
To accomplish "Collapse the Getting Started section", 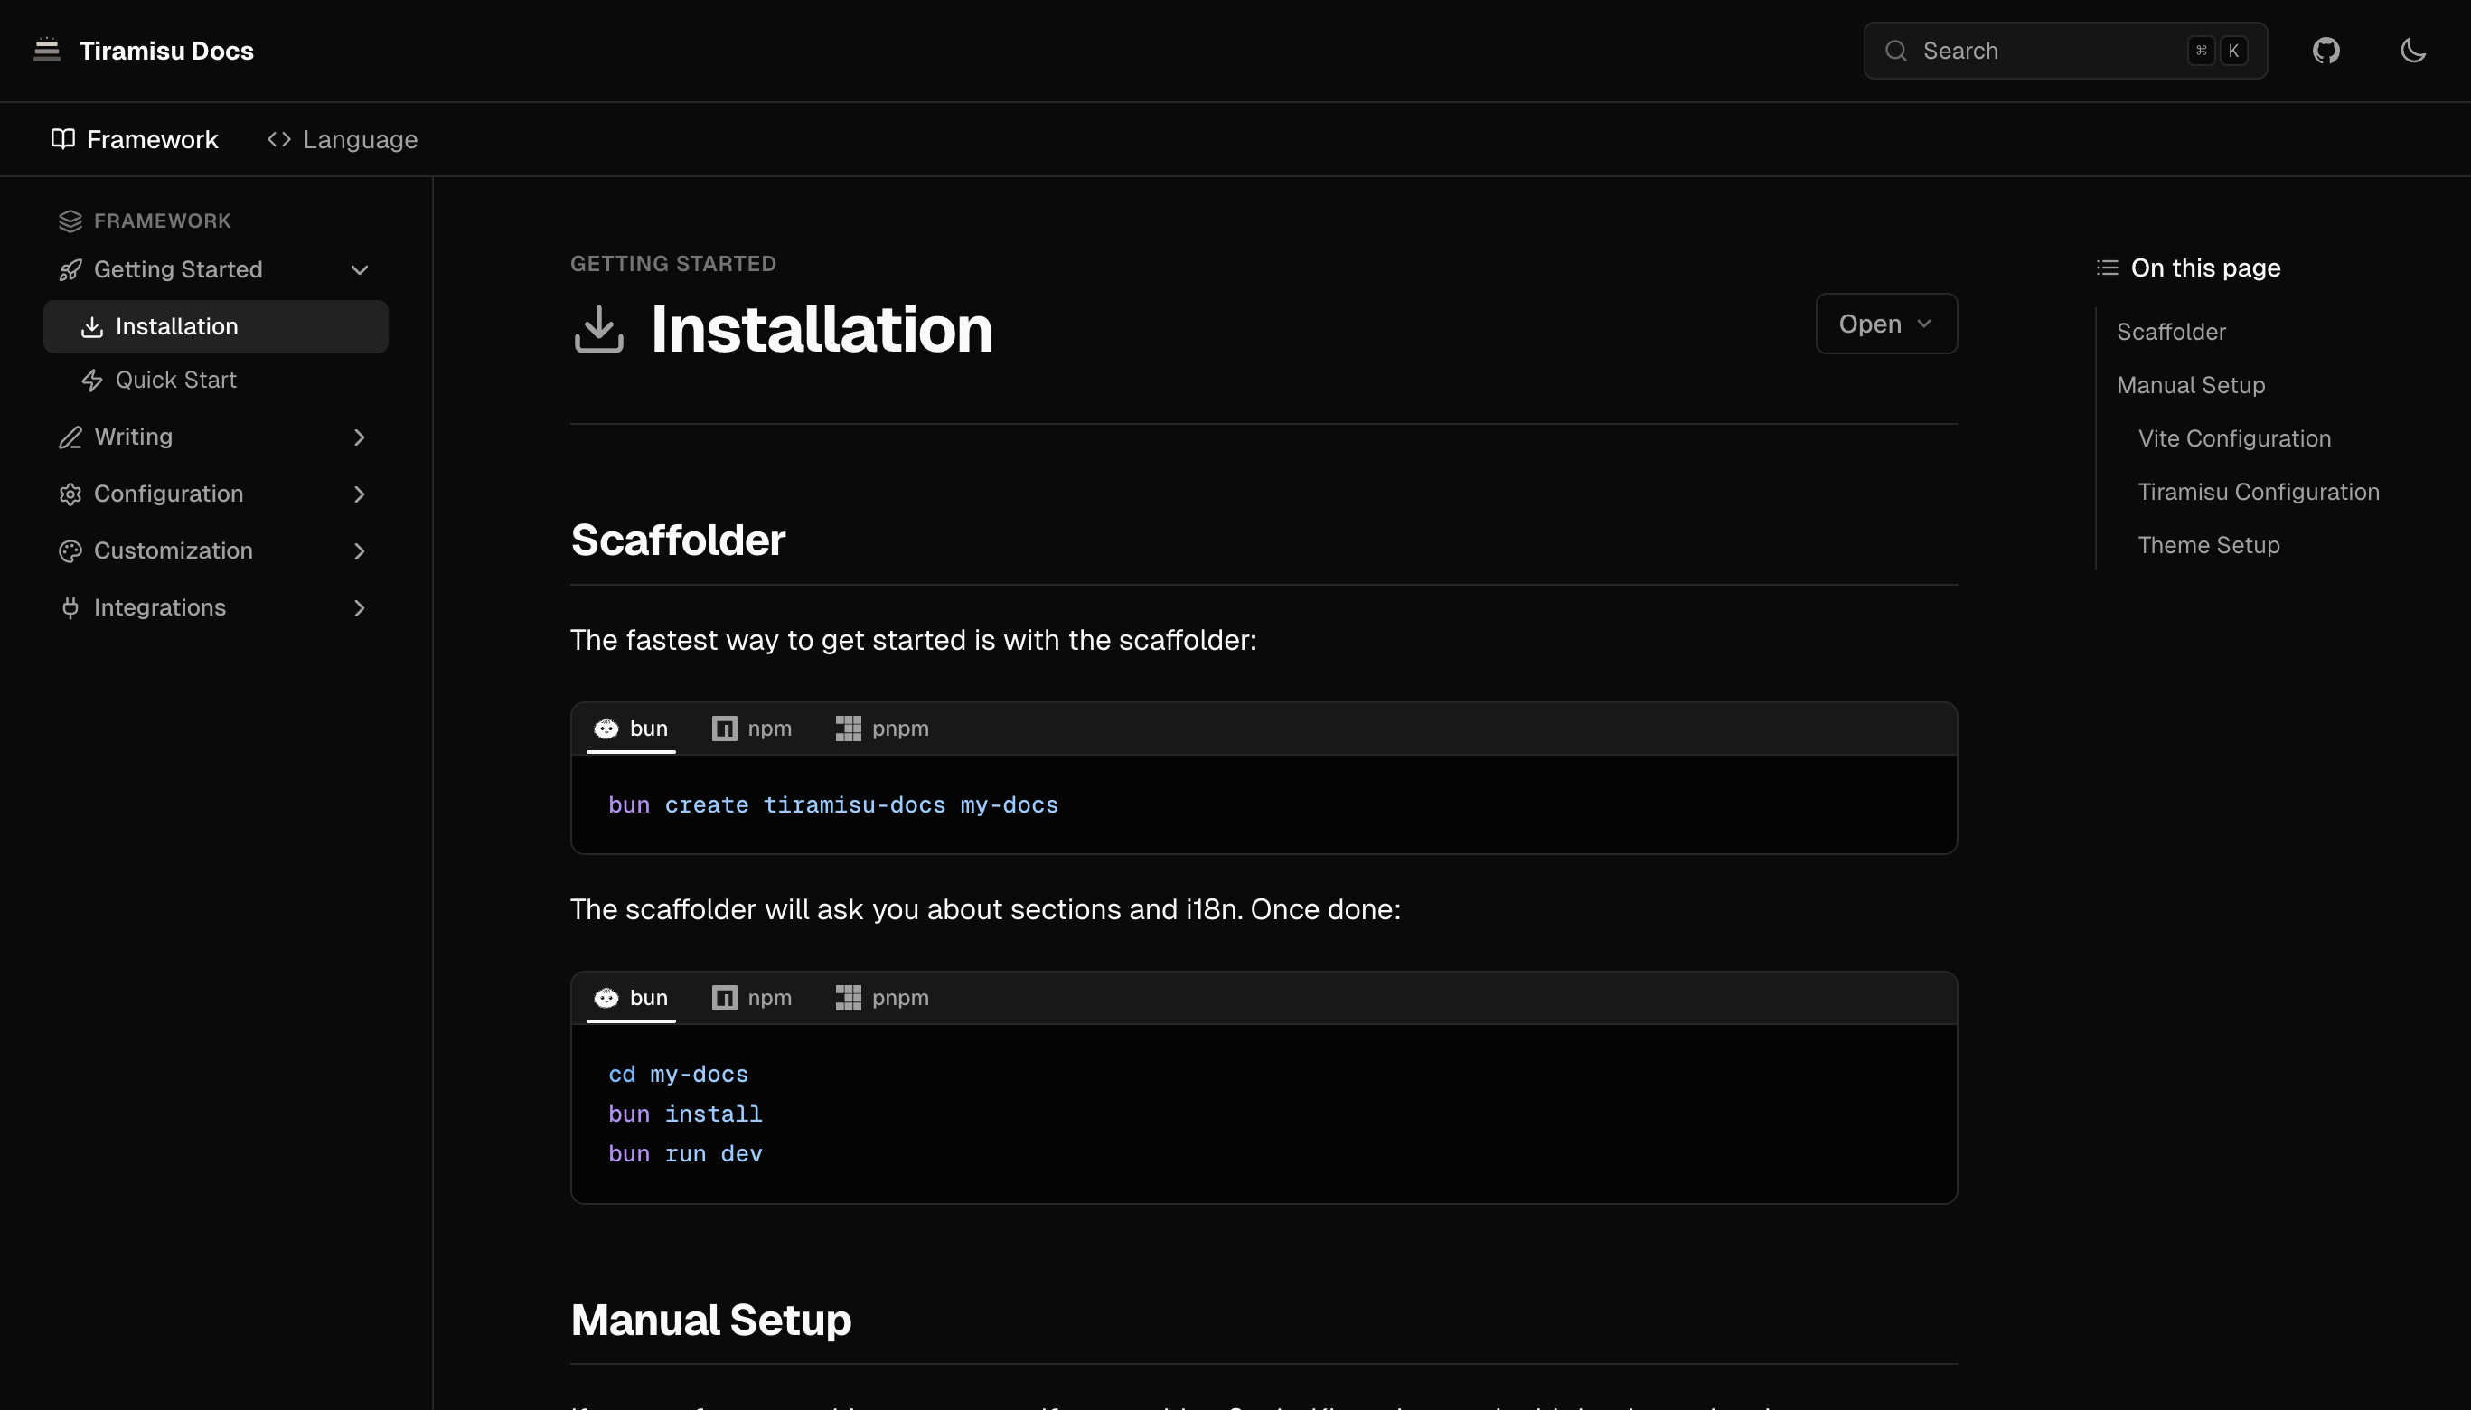I will (x=358, y=269).
